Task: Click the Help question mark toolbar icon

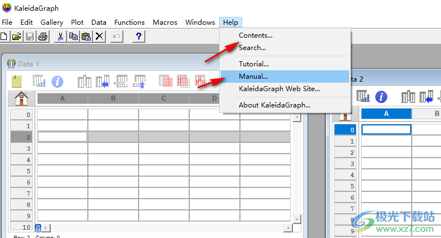Action: pyautogui.click(x=139, y=37)
